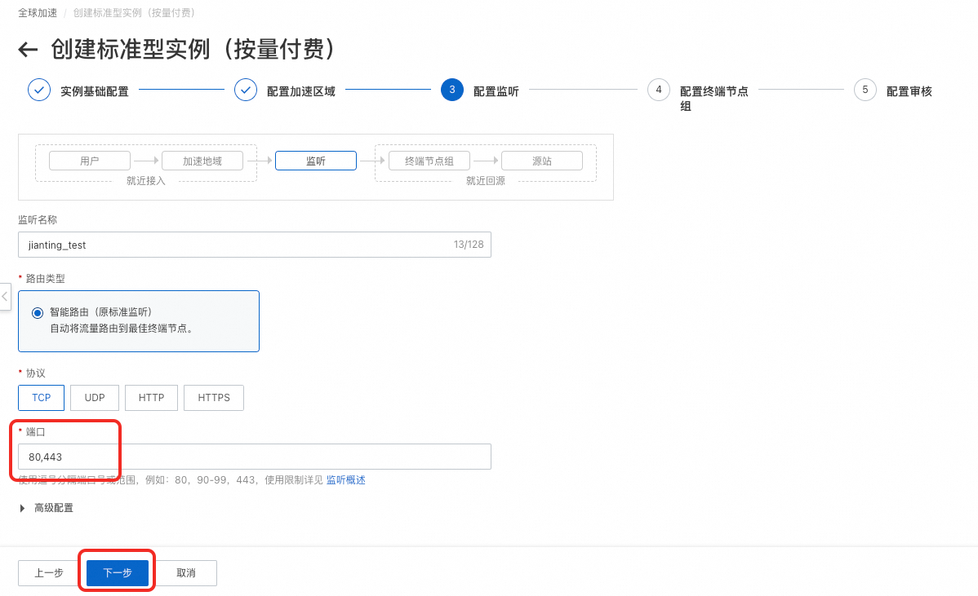This screenshot has width=978, height=596.
Task: Click the 配置加速区域 step label
Action: click(301, 91)
